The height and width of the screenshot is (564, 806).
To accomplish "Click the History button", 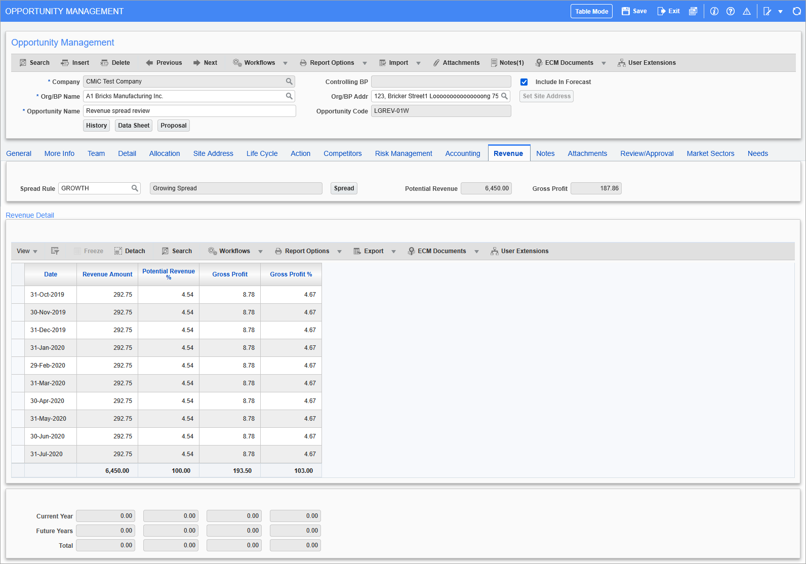I will [x=96, y=126].
